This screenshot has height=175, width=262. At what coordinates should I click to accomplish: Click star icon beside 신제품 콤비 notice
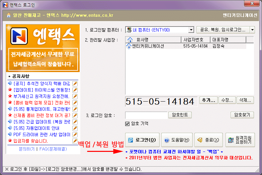(x=10, y=115)
